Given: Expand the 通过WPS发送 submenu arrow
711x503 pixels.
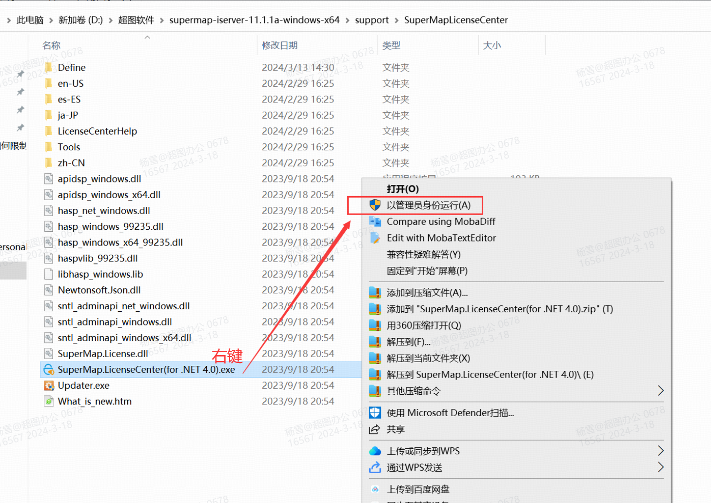Looking at the screenshot, I should tap(661, 467).
